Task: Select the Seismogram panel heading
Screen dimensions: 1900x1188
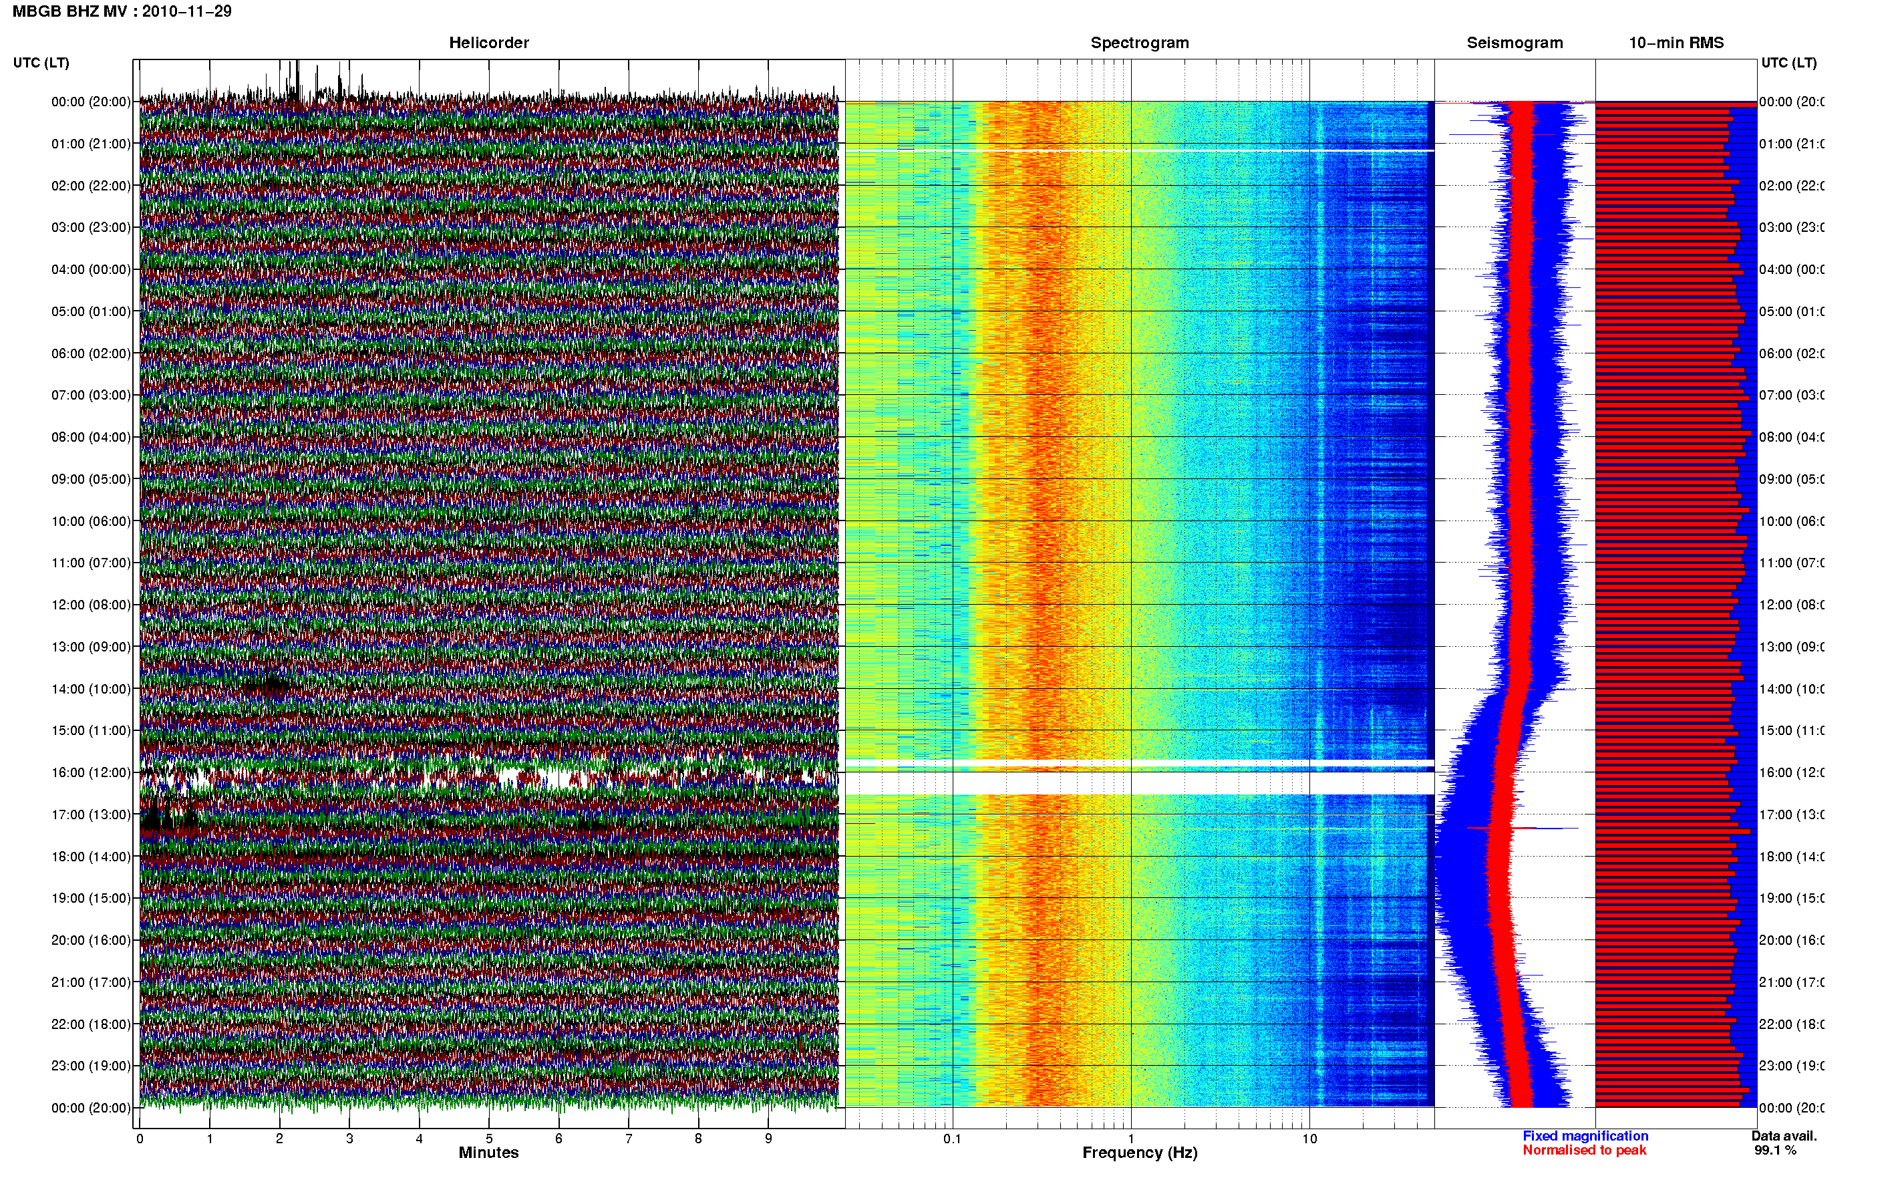Action: tap(1515, 43)
